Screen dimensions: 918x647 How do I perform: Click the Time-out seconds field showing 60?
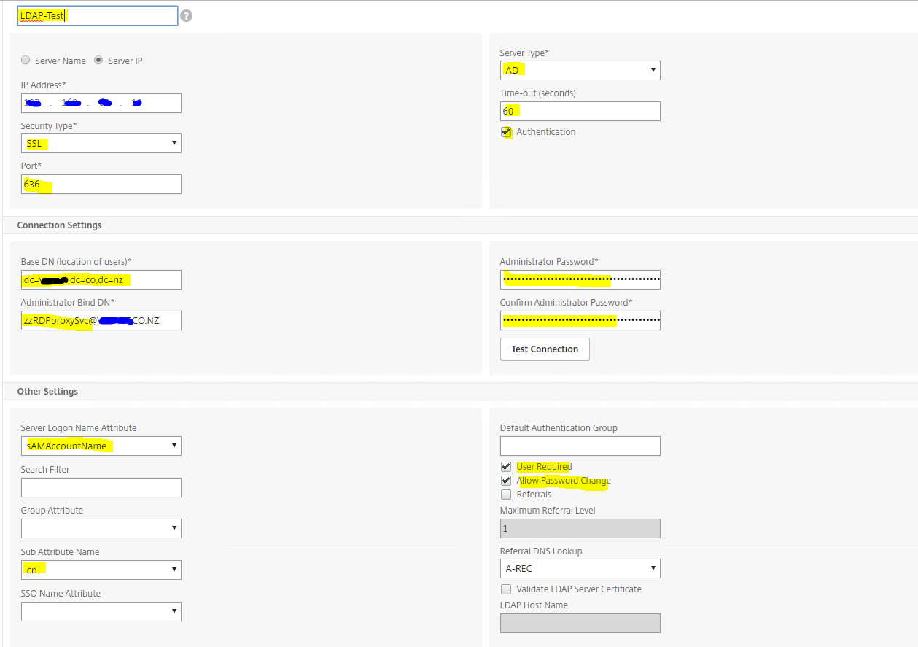pyautogui.click(x=580, y=111)
